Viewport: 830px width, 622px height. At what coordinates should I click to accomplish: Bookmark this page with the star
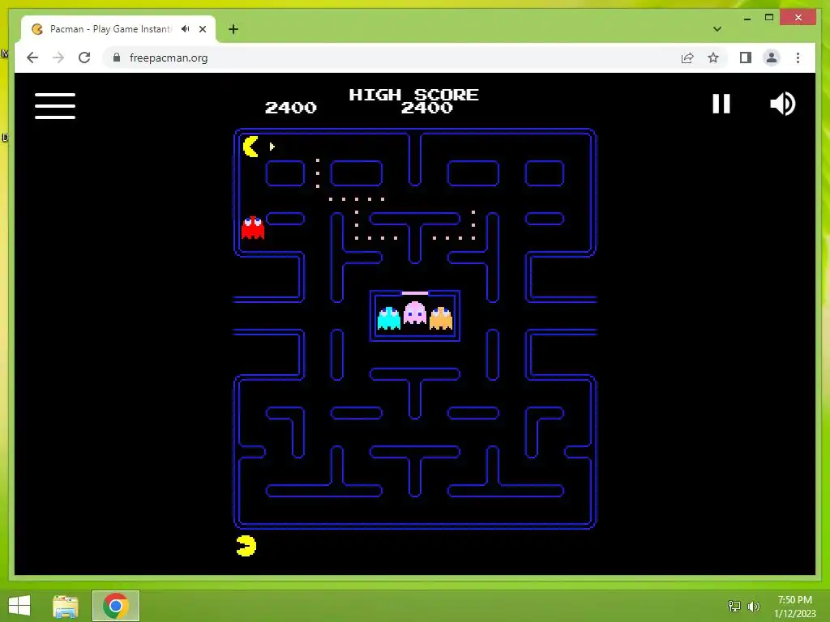[713, 58]
